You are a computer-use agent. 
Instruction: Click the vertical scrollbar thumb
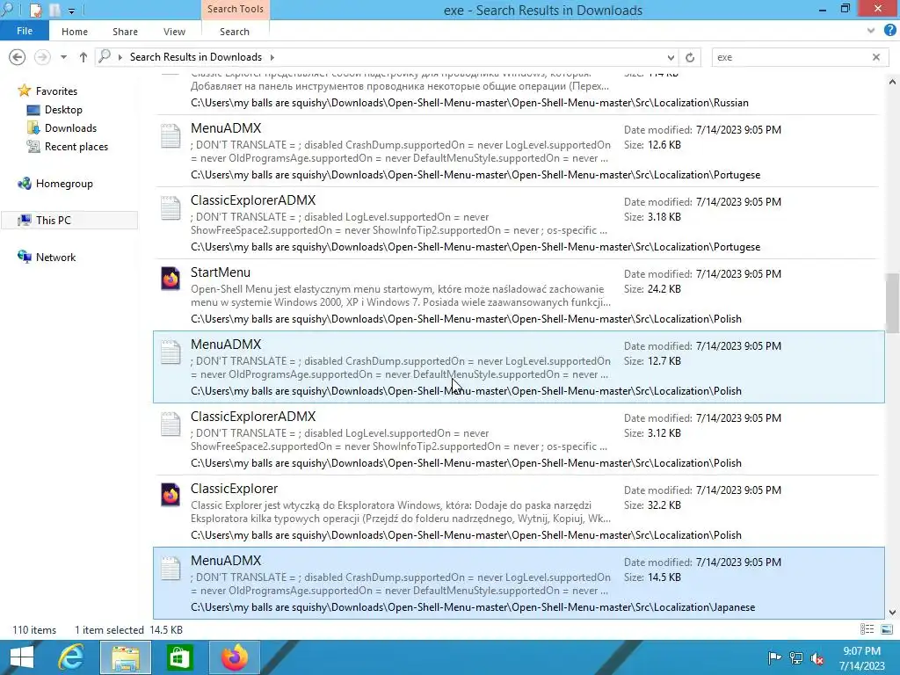tap(893, 303)
